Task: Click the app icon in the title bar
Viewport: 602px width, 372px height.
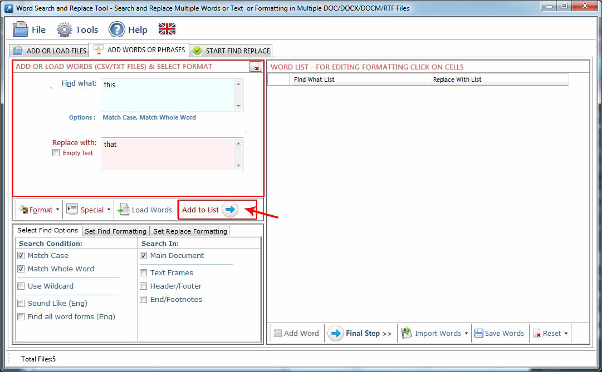Action: 8,8
